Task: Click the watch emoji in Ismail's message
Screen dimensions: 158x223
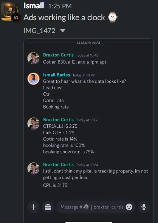Action: (x=113, y=17)
